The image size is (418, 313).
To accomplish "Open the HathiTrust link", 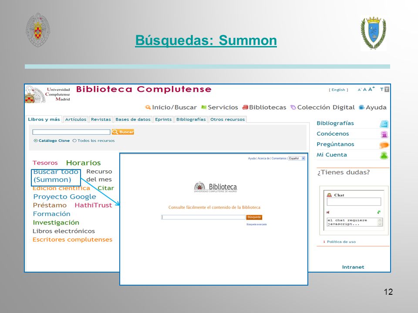I will click(x=93, y=205).
